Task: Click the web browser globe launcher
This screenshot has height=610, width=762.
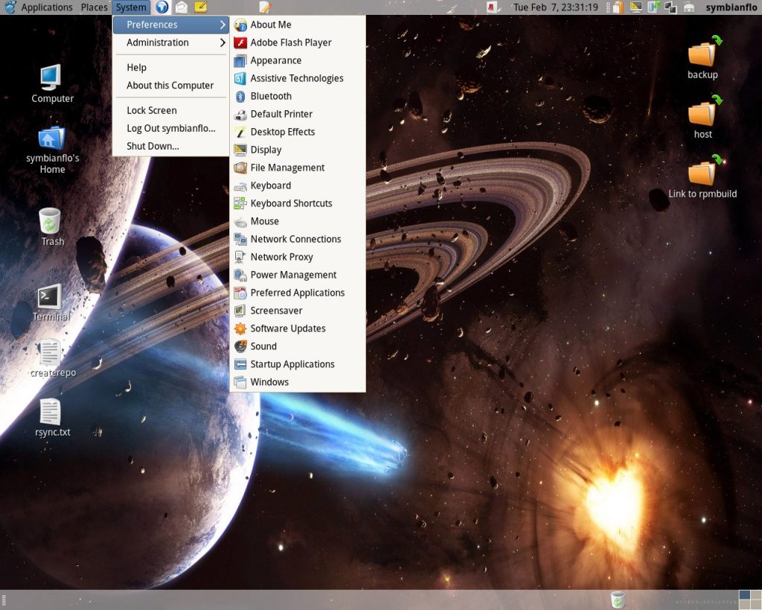Action: click(x=162, y=7)
